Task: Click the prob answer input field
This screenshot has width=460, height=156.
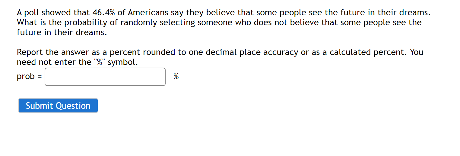Action: pyautogui.click(x=105, y=77)
